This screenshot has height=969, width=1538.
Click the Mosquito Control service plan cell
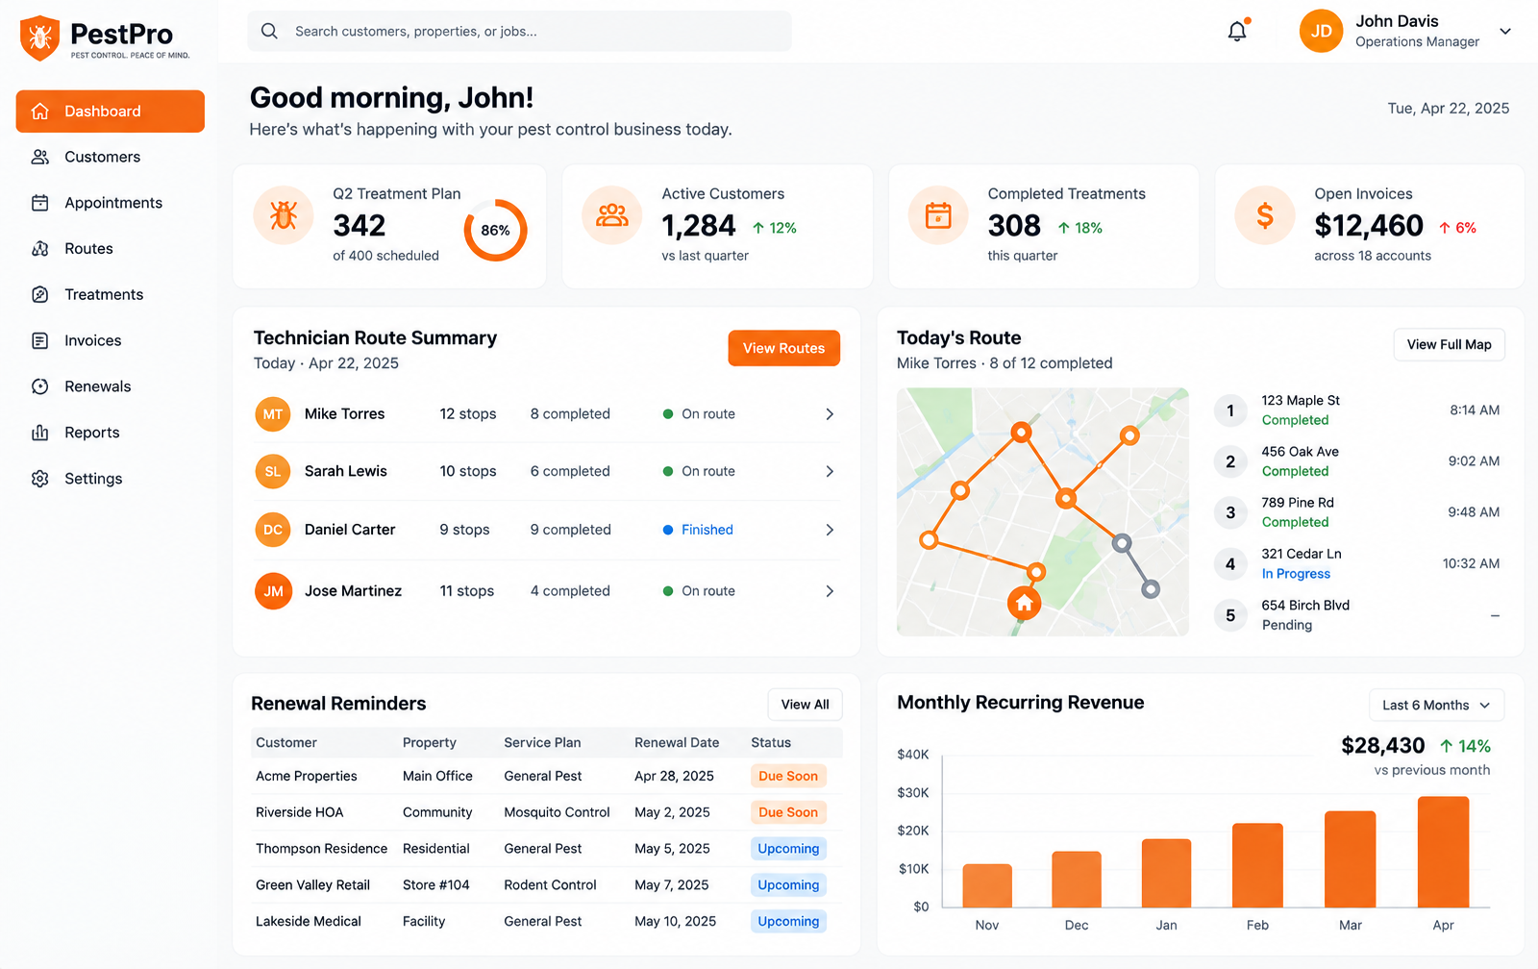[557, 813]
